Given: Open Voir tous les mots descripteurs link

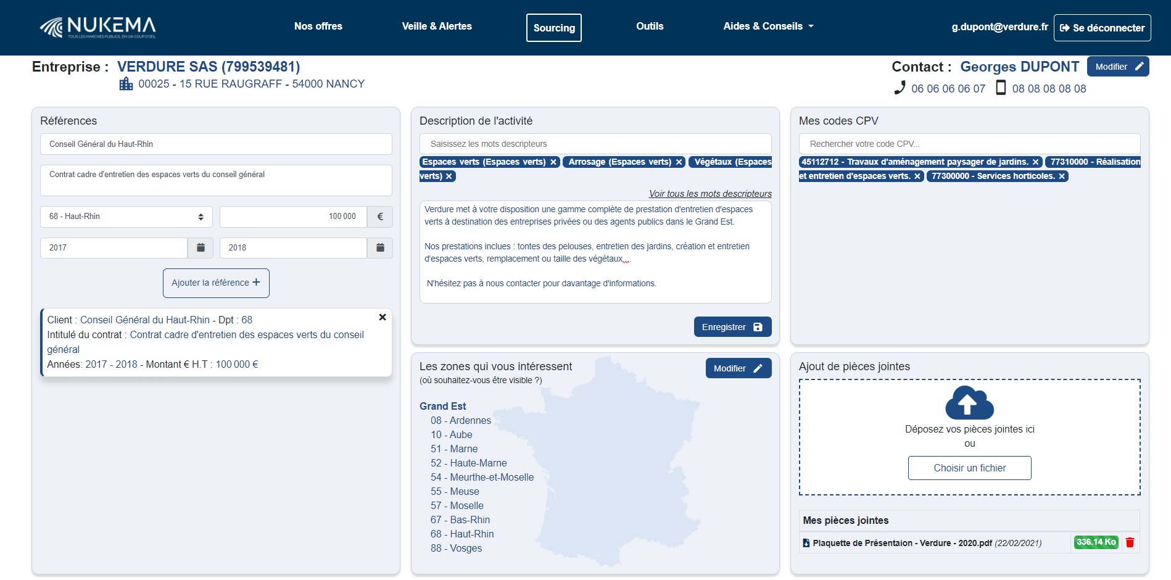Looking at the screenshot, I should point(710,194).
